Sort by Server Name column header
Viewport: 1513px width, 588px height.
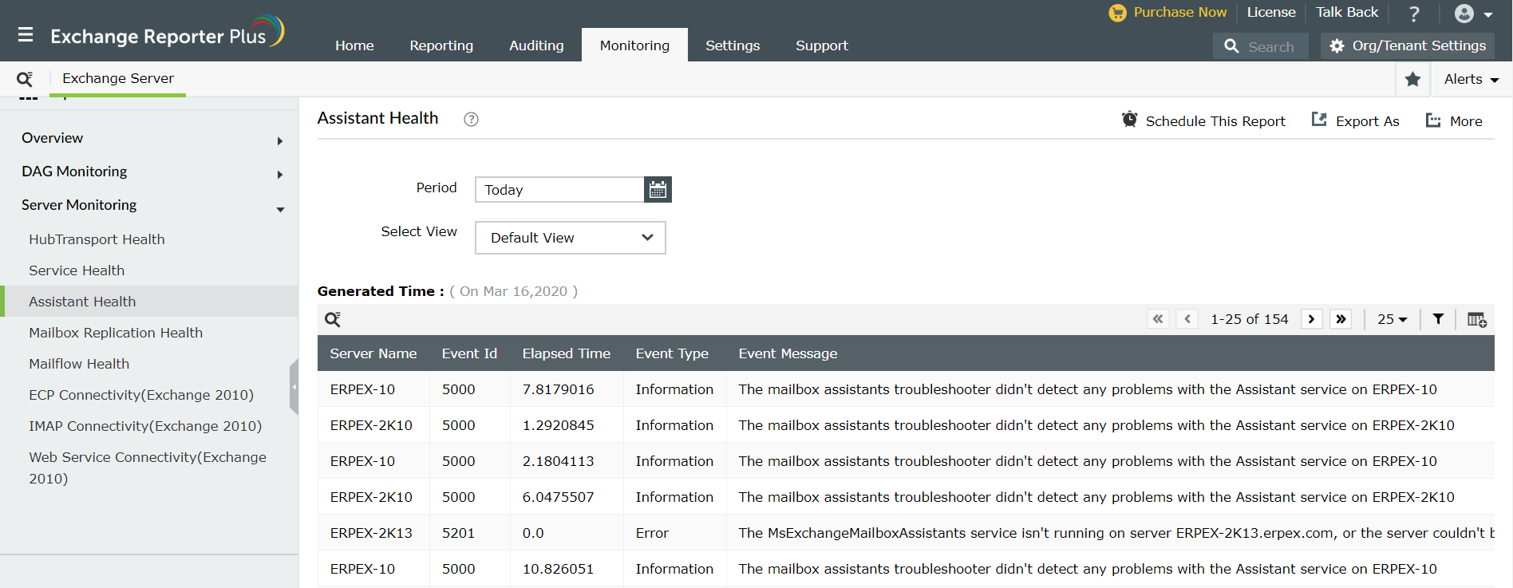point(373,353)
